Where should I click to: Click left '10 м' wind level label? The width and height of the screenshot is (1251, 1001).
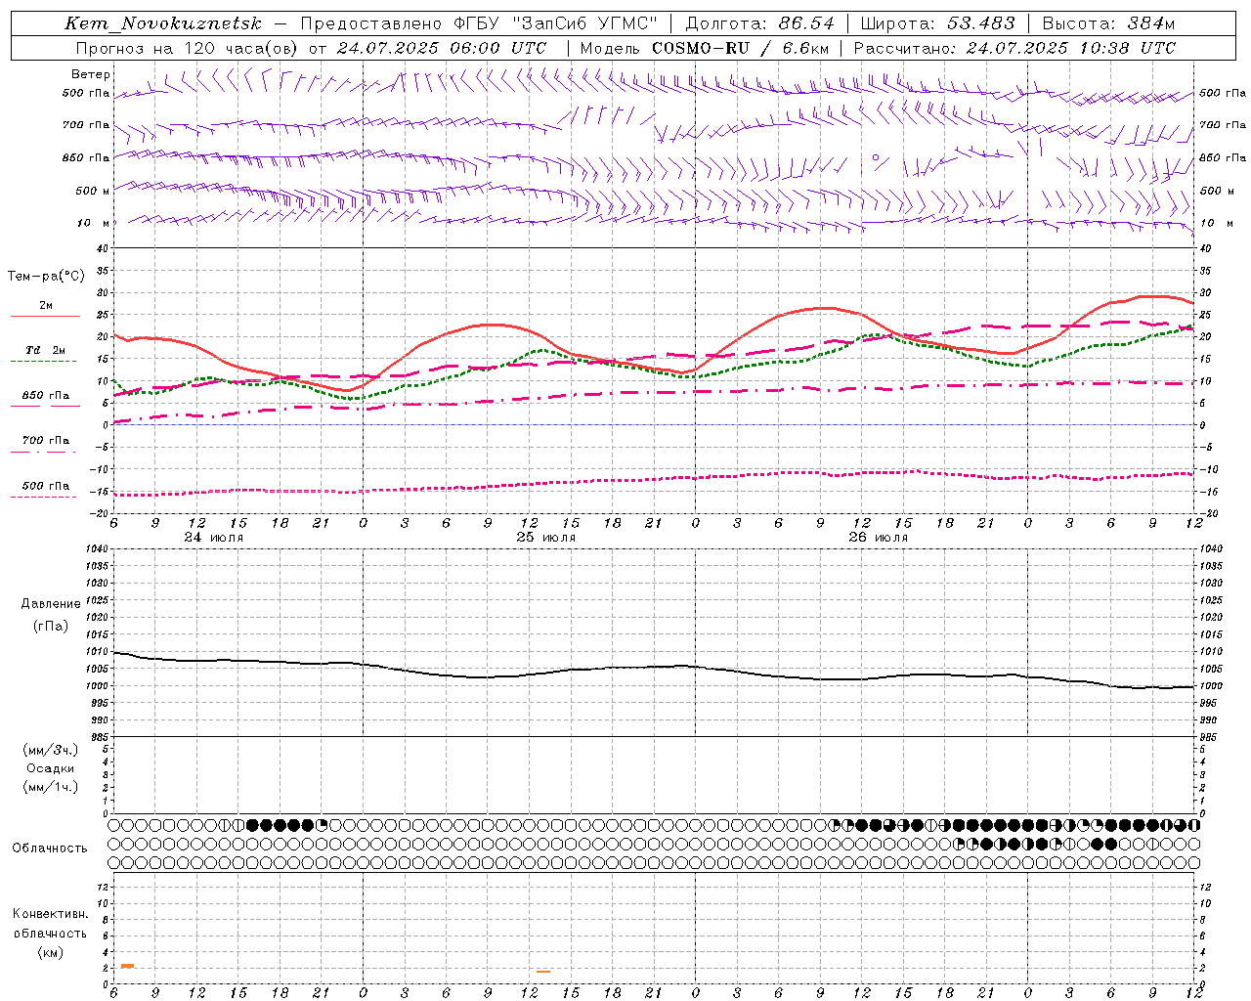94,223
